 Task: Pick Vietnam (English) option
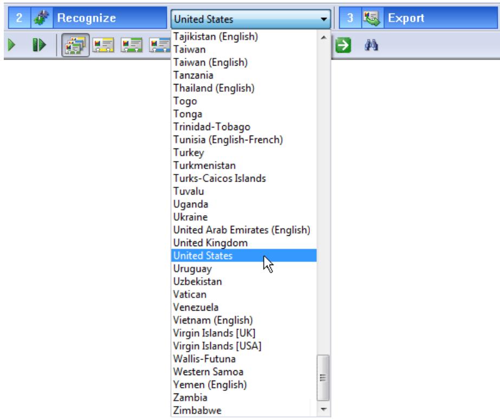(244, 320)
